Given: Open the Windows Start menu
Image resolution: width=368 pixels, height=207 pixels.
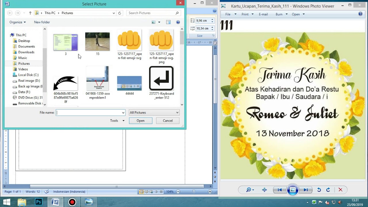Looking at the screenshot, I should [x=6, y=202].
